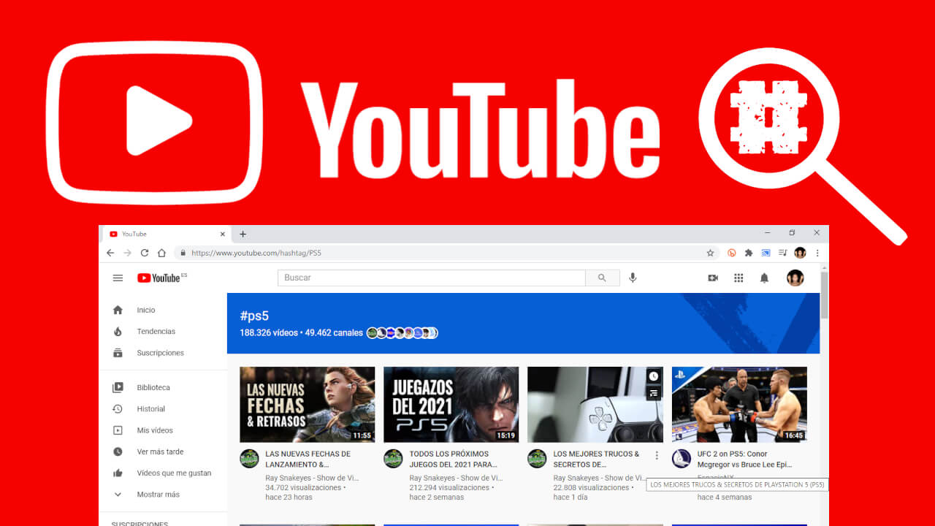Open a new browser tab with plus

click(243, 234)
